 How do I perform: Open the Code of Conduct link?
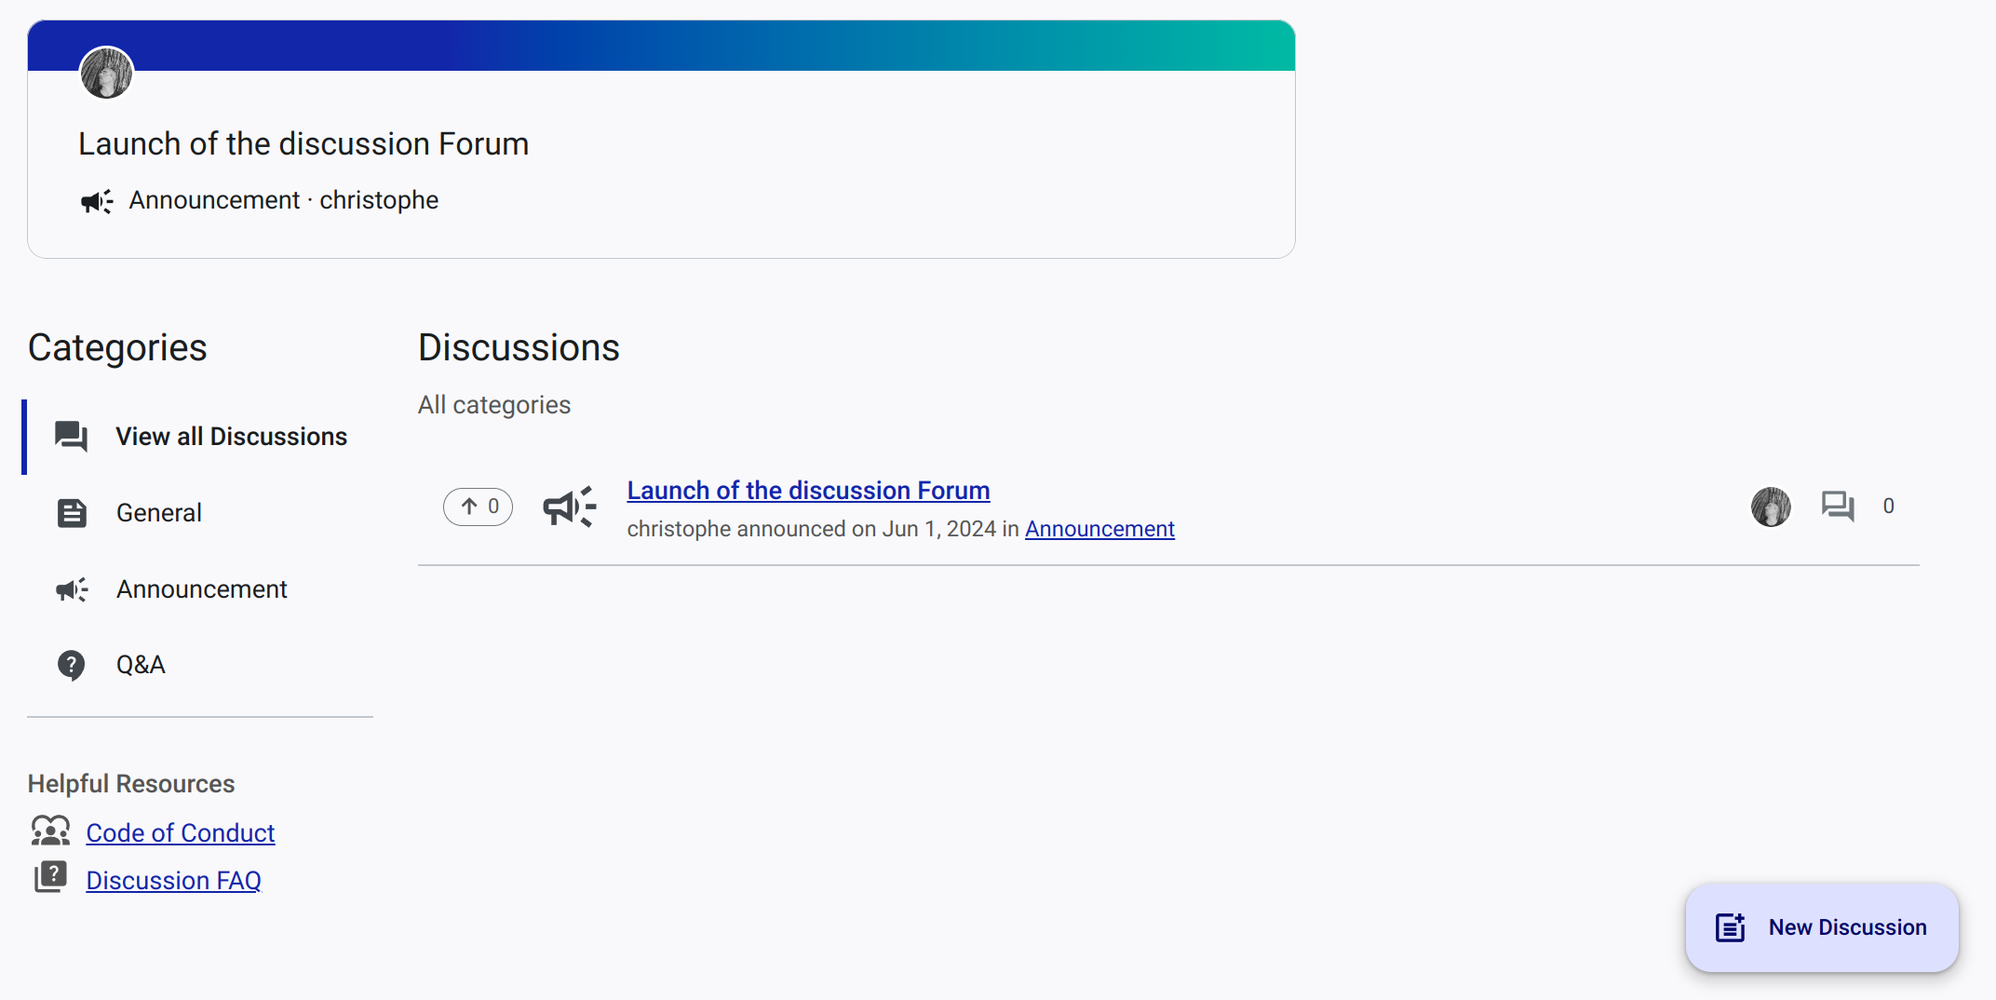pos(181,832)
